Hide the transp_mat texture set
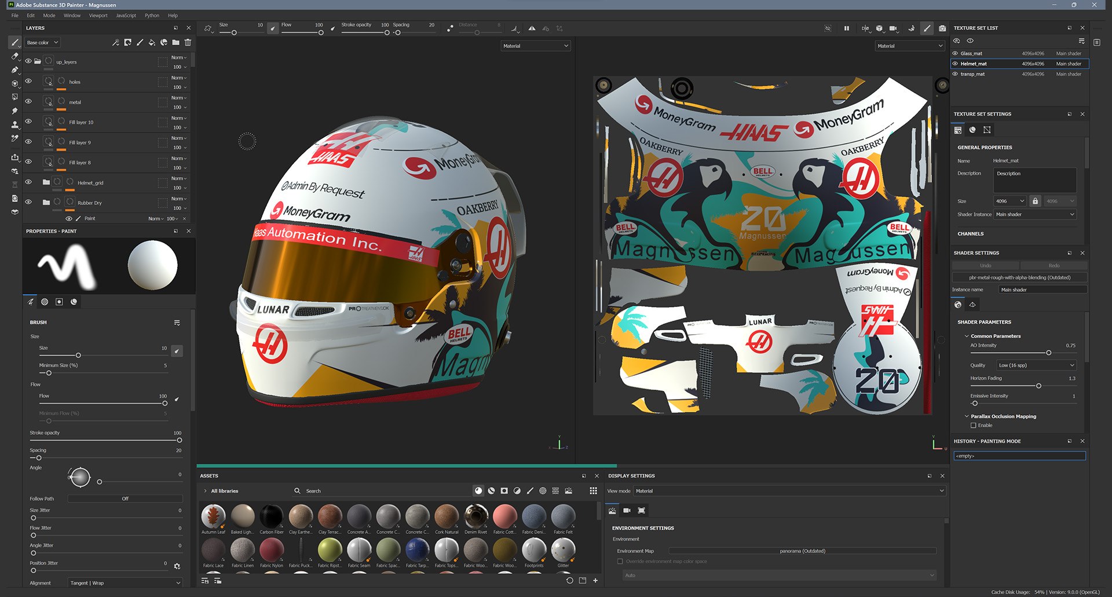Screen dimensions: 1112x597 click(x=956, y=74)
